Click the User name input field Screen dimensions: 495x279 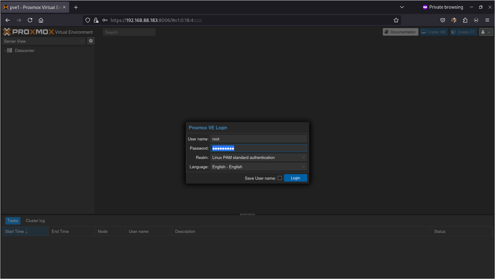(259, 139)
